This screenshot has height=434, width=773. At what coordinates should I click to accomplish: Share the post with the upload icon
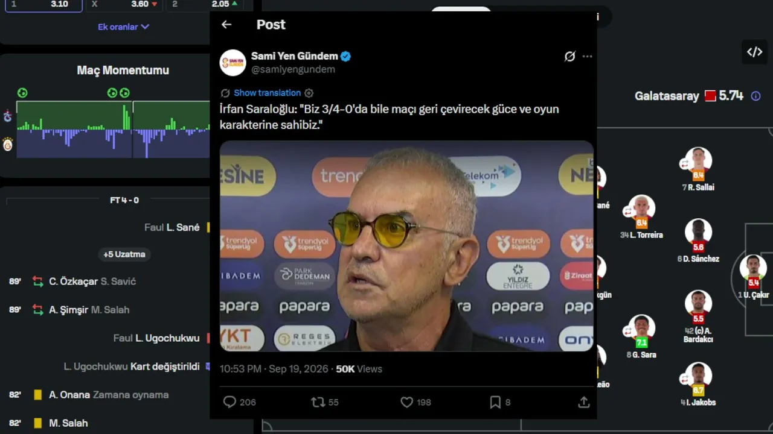583,402
